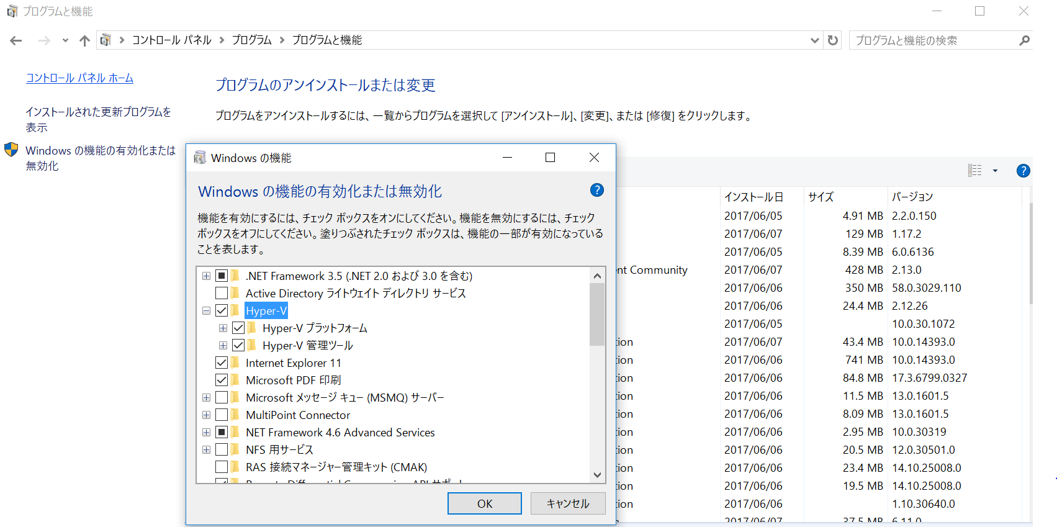Image resolution: width=1057 pixels, height=527 pixels.
Task: Click the キャンセル button
Action: (568, 503)
